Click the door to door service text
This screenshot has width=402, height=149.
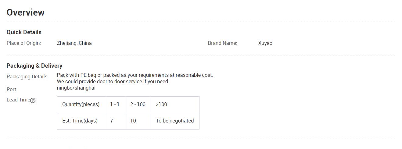click(x=113, y=81)
